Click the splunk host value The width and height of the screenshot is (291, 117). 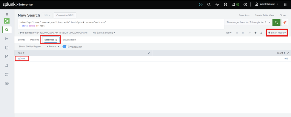[21, 58]
